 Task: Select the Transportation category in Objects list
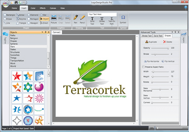pos(28,61)
